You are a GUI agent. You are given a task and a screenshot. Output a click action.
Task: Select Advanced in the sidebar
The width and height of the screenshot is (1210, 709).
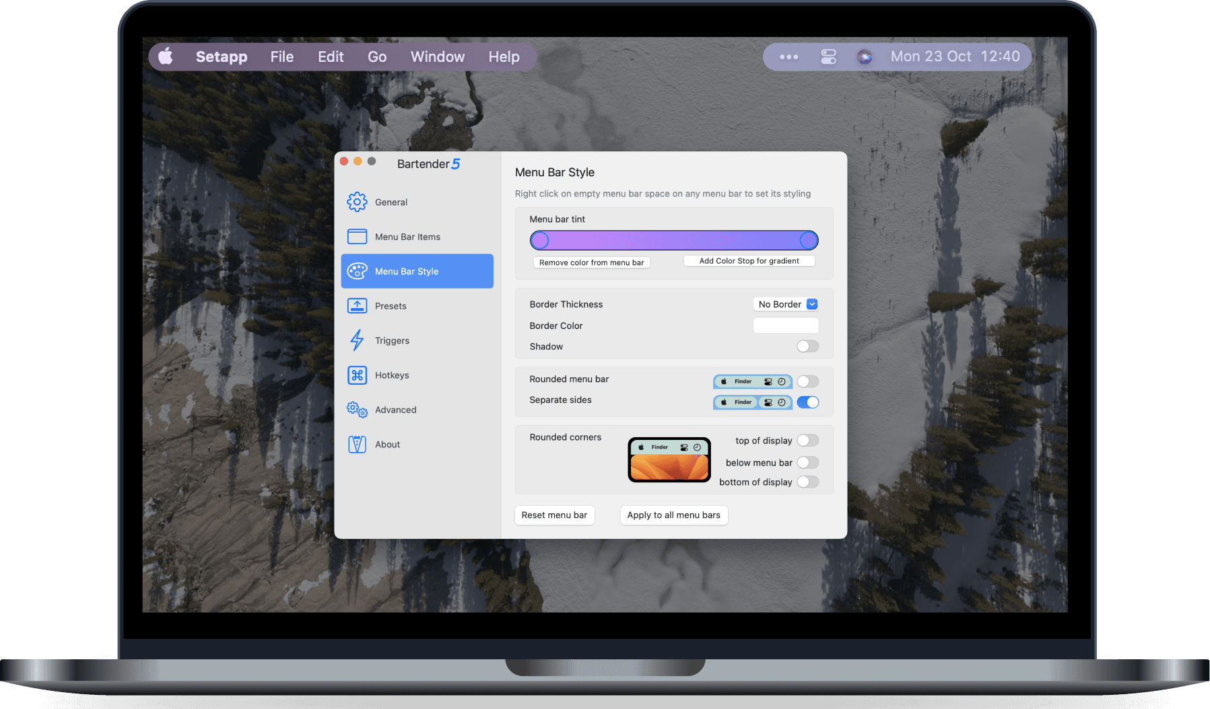pyautogui.click(x=417, y=410)
